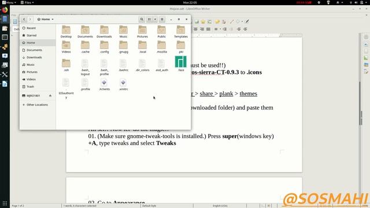Select the .profile file
The width and height of the screenshot is (370, 208).
[x=85, y=84]
